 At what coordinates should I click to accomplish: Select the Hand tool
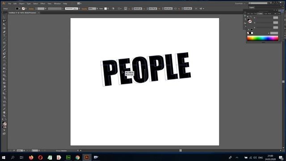[4, 112]
